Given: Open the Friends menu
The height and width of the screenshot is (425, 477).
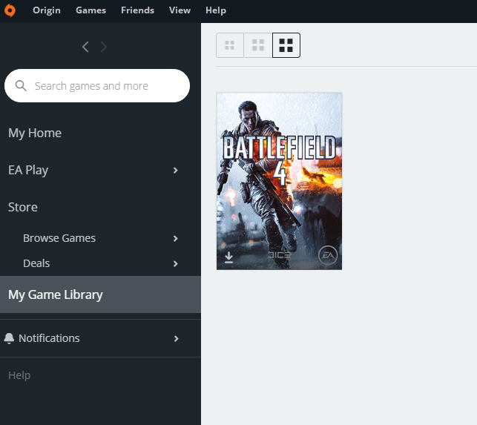Looking at the screenshot, I should click(137, 10).
